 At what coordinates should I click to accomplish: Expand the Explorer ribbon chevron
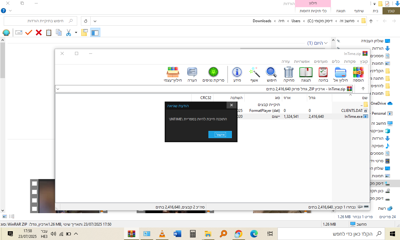tap(10, 11)
